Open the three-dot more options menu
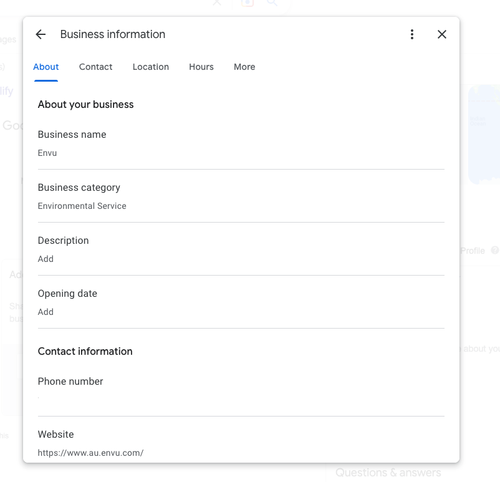Viewport: 500px width, 482px height. 412,34
